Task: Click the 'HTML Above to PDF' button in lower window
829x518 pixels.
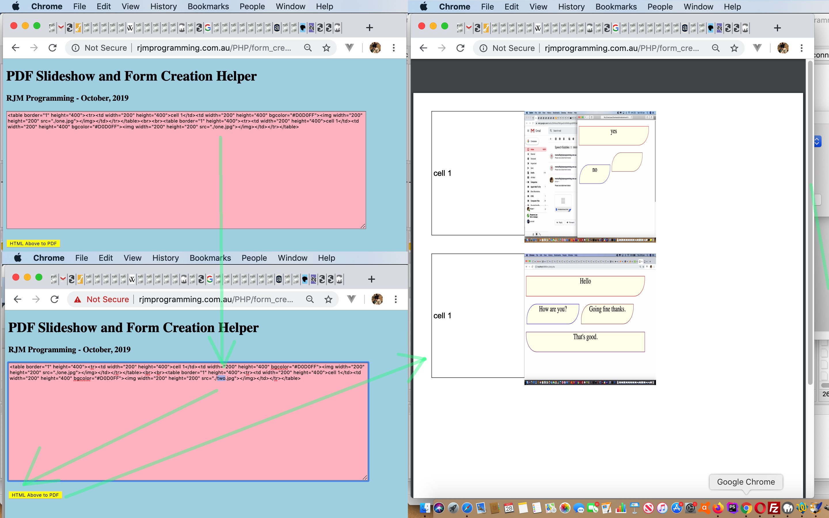Action: [x=34, y=495]
